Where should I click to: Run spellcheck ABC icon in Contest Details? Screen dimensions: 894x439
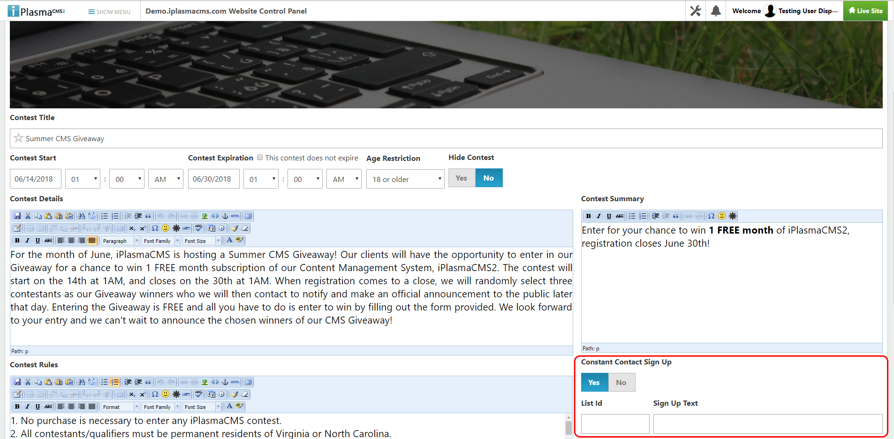click(199, 228)
